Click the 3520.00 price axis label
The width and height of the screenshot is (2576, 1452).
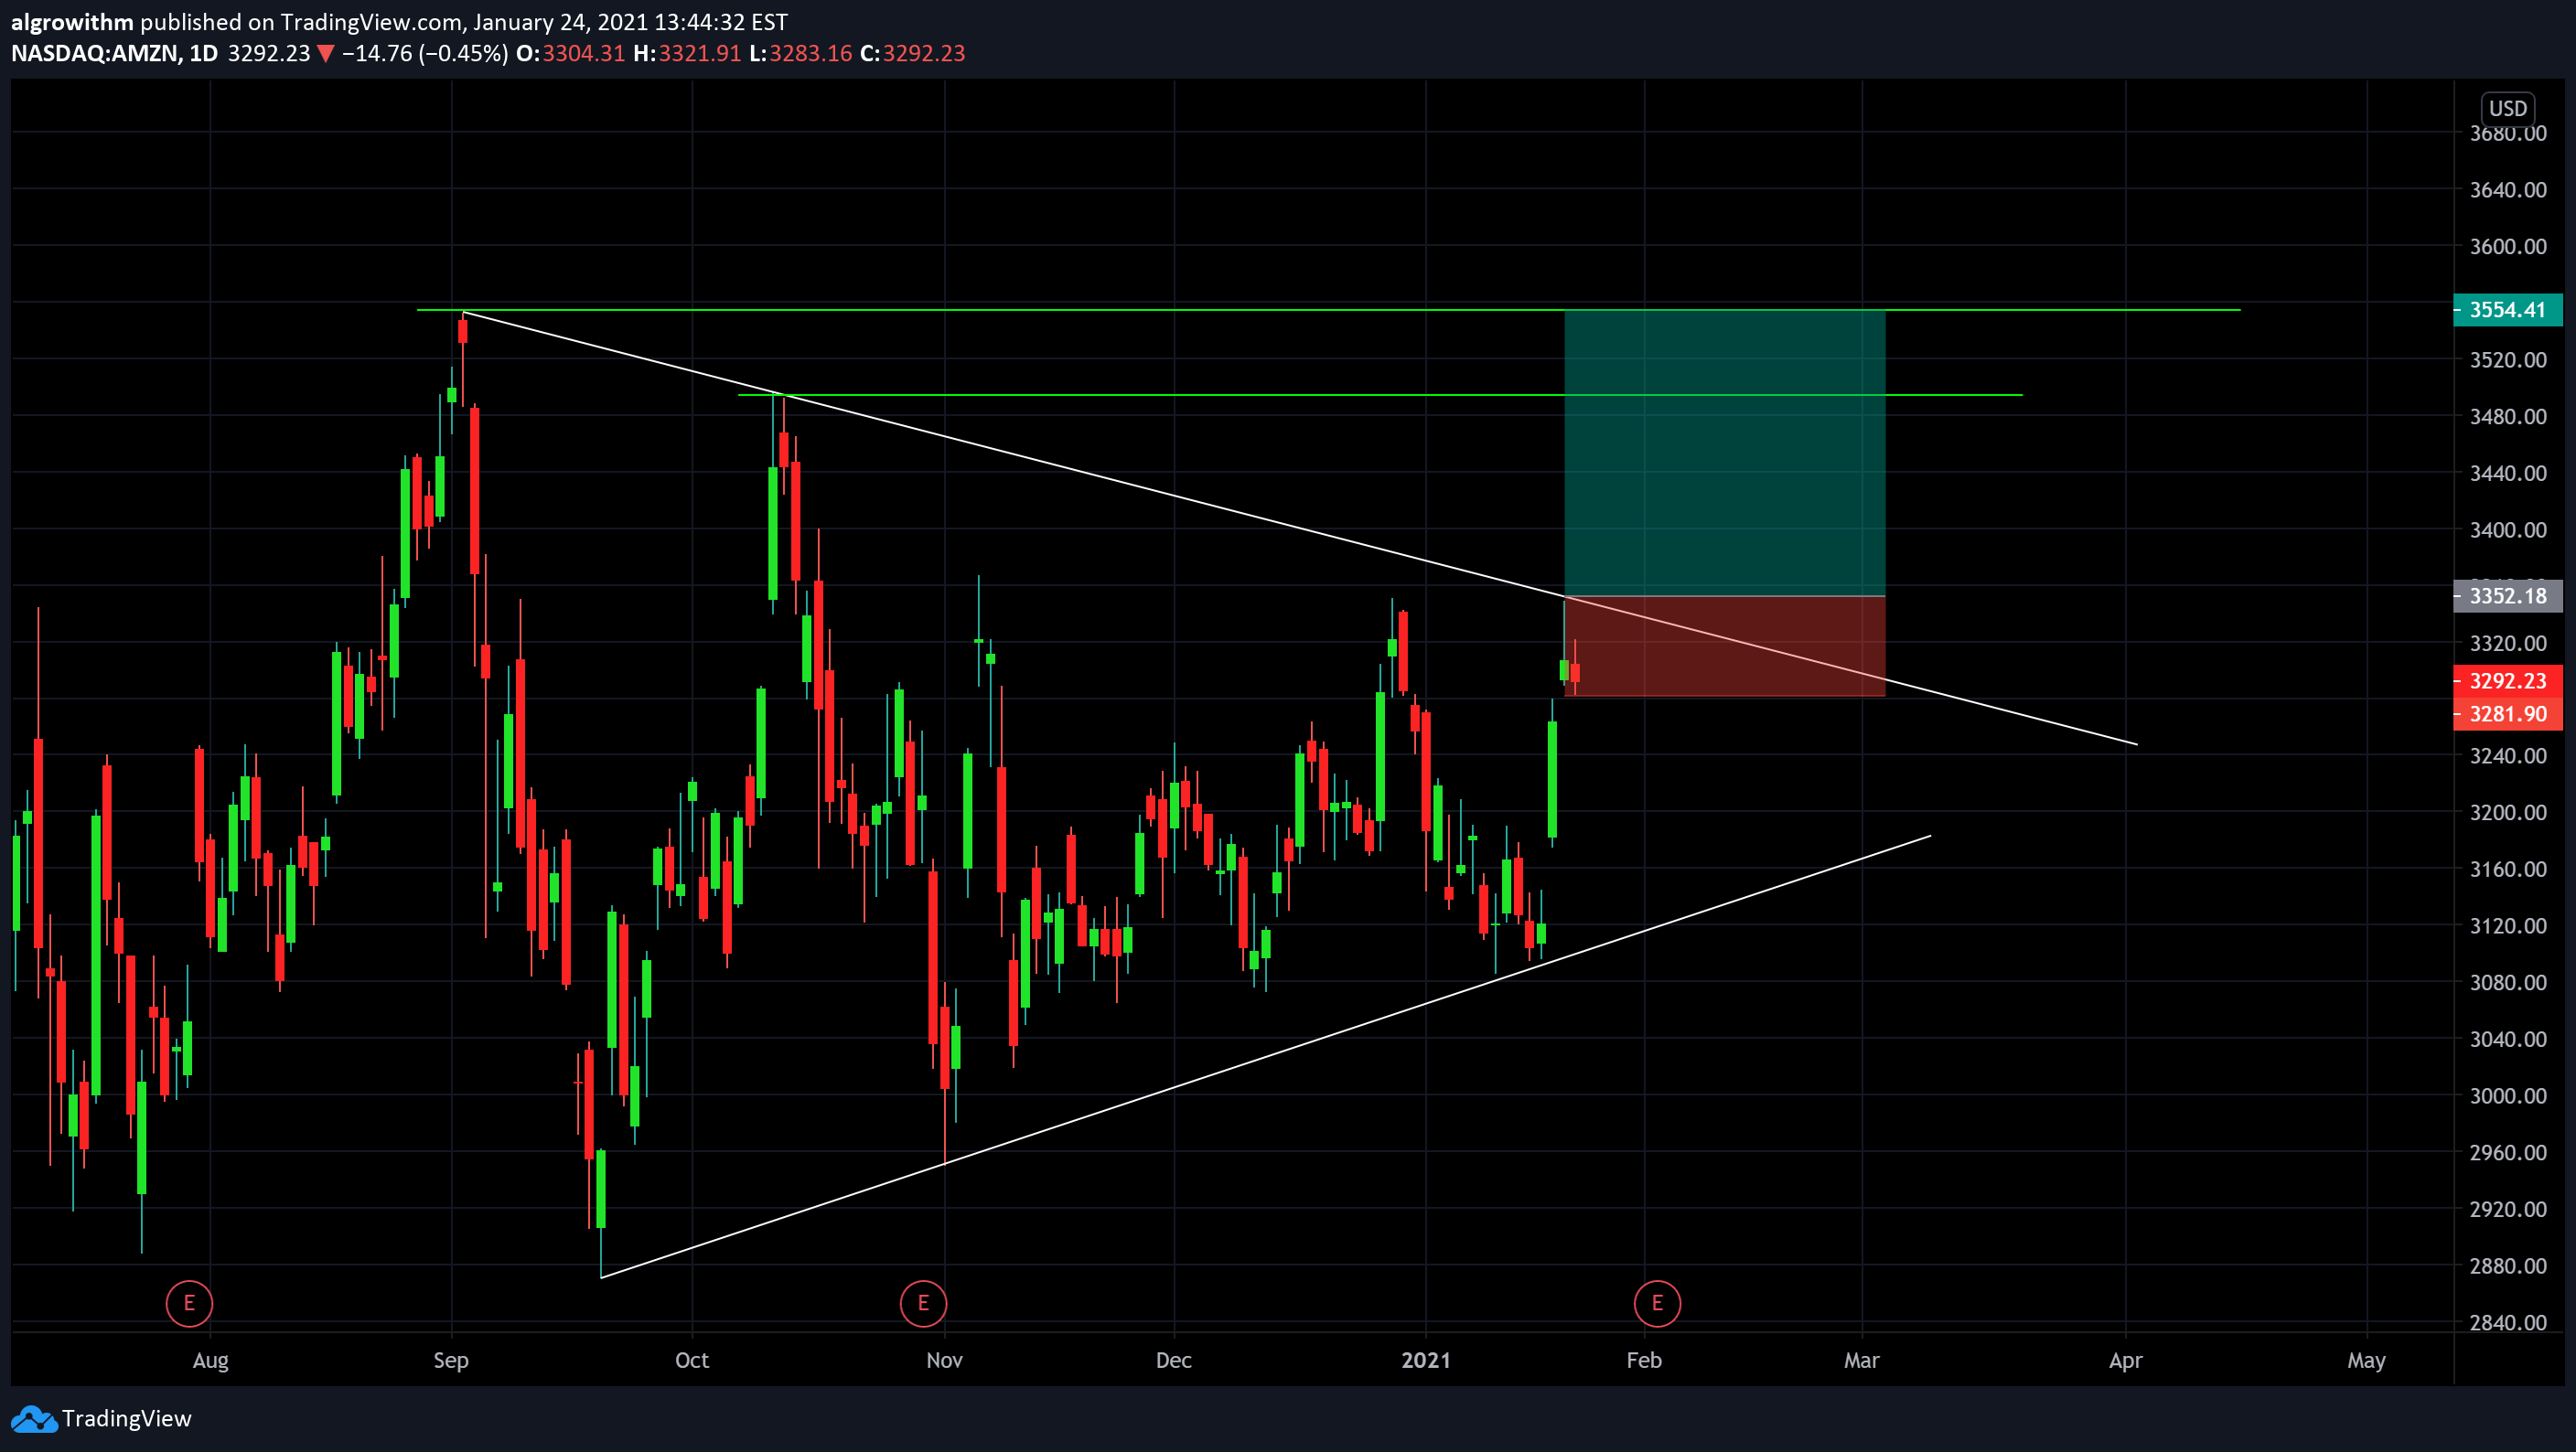click(2508, 359)
